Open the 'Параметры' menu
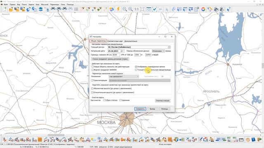Screen dimensions: 264x148 tap(54, 5)
